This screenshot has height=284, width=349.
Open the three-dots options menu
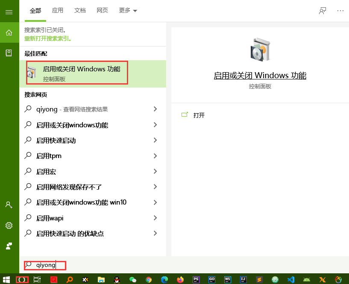click(x=340, y=11)
